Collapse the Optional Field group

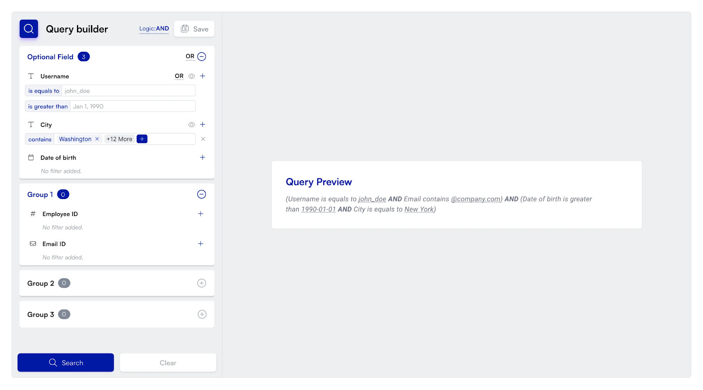202,57
